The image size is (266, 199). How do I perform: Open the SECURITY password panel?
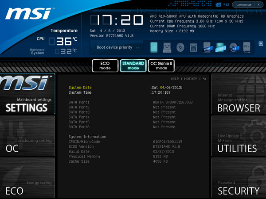239,178
